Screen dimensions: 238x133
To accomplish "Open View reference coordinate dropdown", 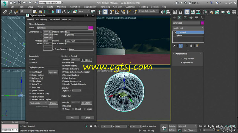I will pyautogui.click(x=84, y=11).
